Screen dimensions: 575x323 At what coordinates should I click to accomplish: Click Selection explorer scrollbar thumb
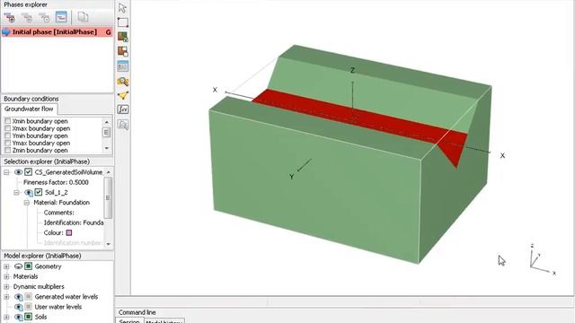[x=108, y=197]
